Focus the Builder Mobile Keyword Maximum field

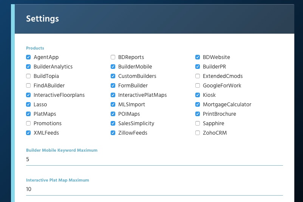tap(155, 159)
